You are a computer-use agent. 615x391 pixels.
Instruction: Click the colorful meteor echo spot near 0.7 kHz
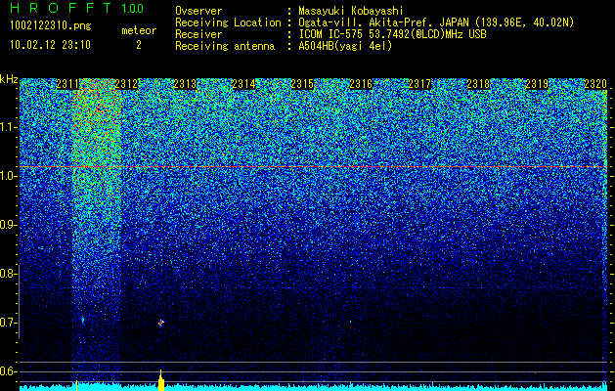pos(161,323)
